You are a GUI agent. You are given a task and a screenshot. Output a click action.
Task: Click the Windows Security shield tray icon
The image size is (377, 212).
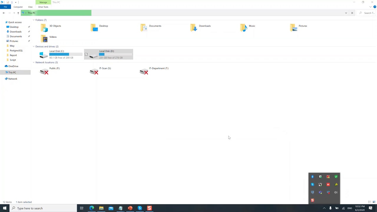pos(320,177)
